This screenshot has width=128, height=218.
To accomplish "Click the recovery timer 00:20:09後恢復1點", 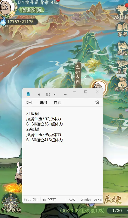I will [x=82, y=211].
